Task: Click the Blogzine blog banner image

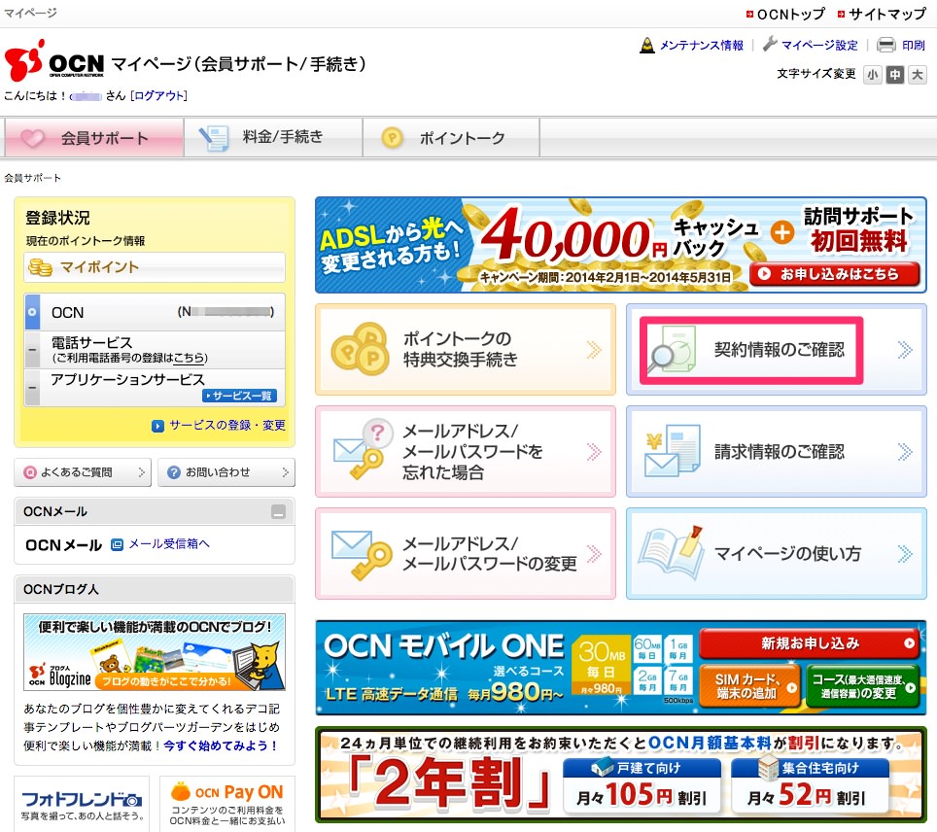Action: 155,652
